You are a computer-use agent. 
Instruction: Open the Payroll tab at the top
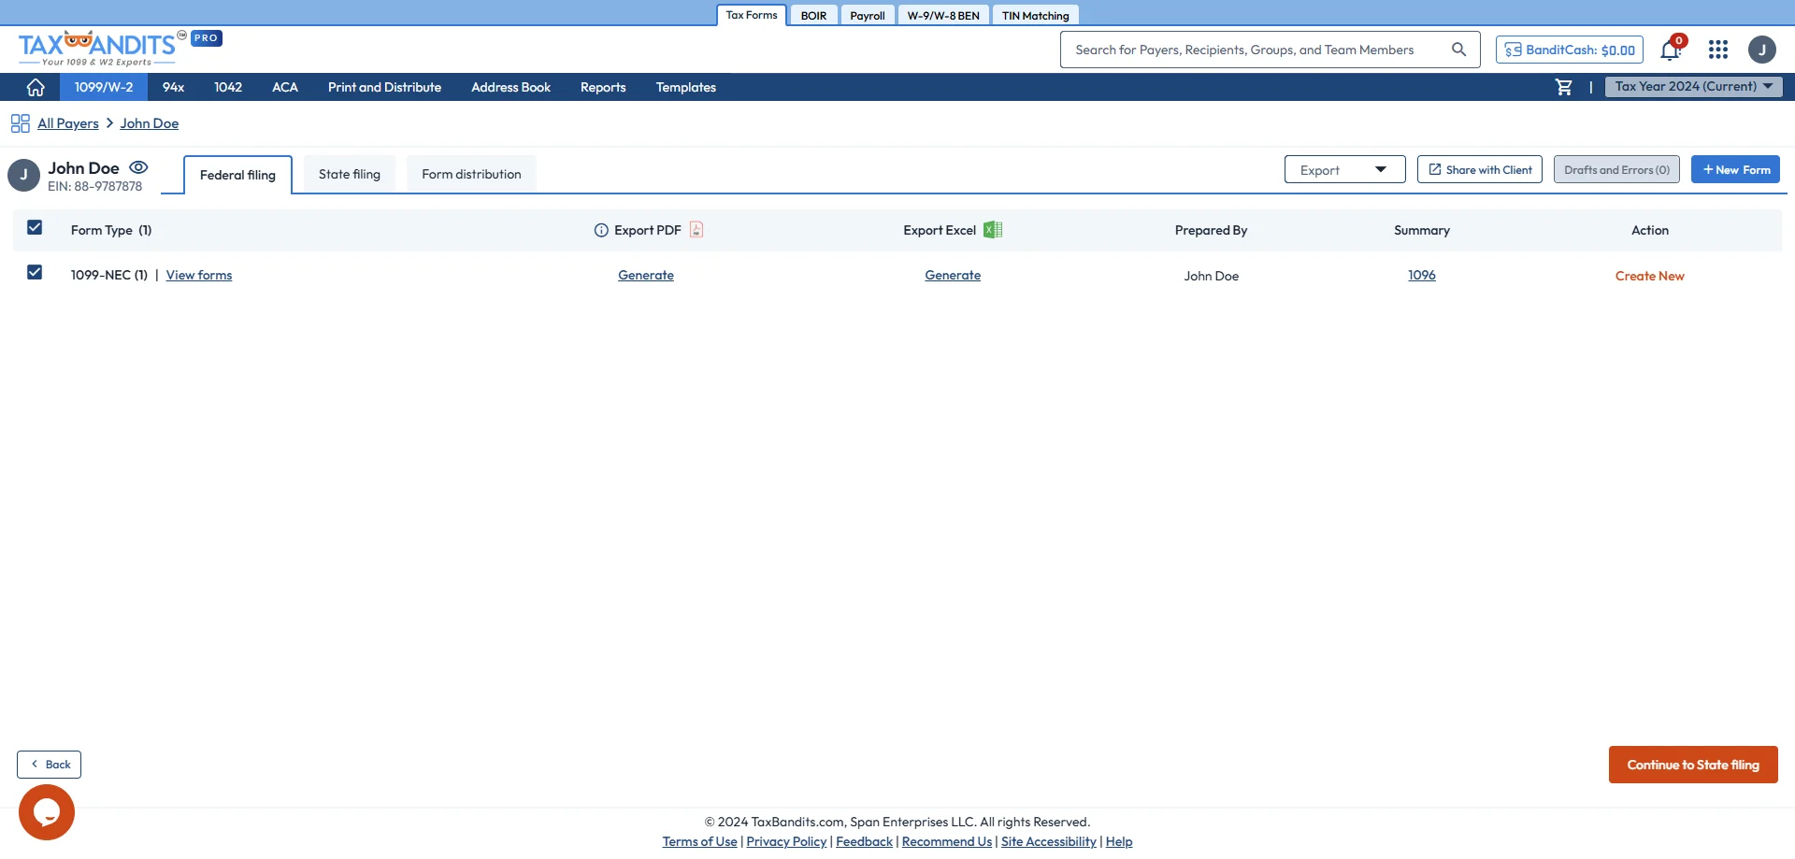point(867,14)
